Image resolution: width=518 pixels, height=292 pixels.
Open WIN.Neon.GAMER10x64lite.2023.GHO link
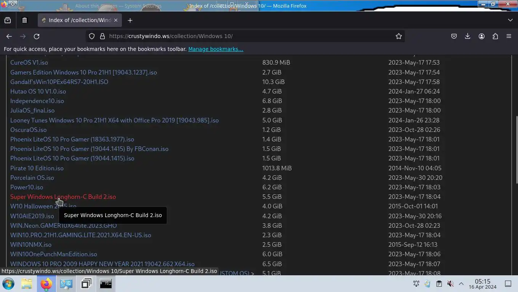point(63,225)
